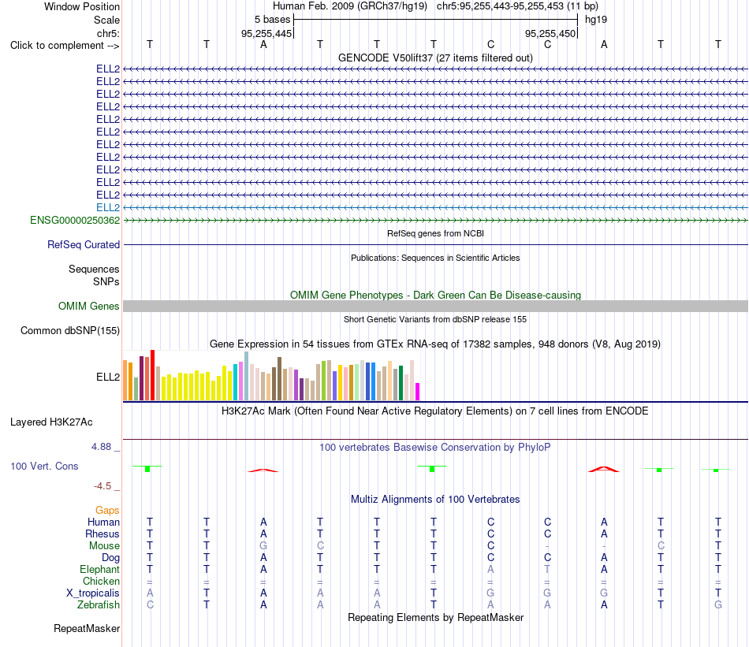Click the magenta last bar in GTEx chart
This screenshot has width=749, height=647.
pos(418,392)
